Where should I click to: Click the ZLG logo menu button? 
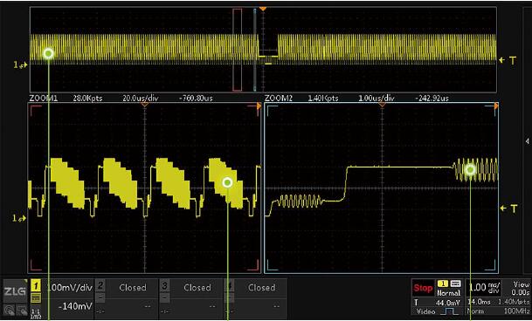[x=15, y=291]
